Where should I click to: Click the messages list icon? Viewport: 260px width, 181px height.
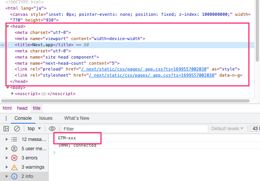pos(14,139)
